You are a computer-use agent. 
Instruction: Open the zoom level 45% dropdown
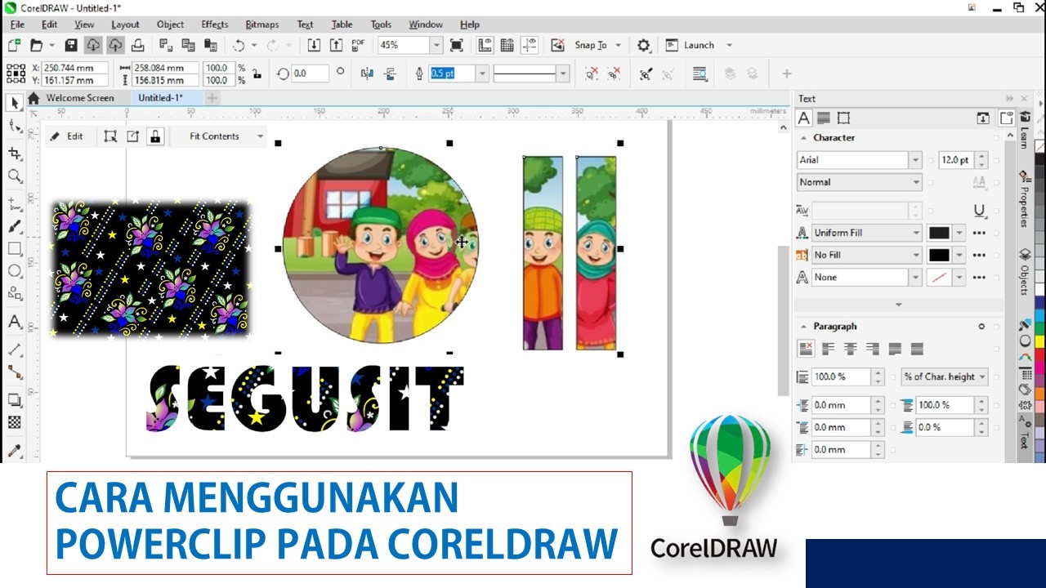coord(436,45)
